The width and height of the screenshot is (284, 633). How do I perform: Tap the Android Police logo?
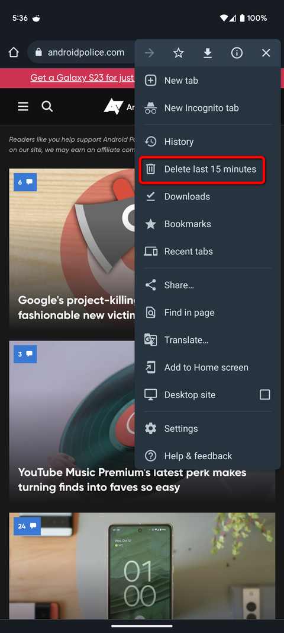tap(120, 107)
